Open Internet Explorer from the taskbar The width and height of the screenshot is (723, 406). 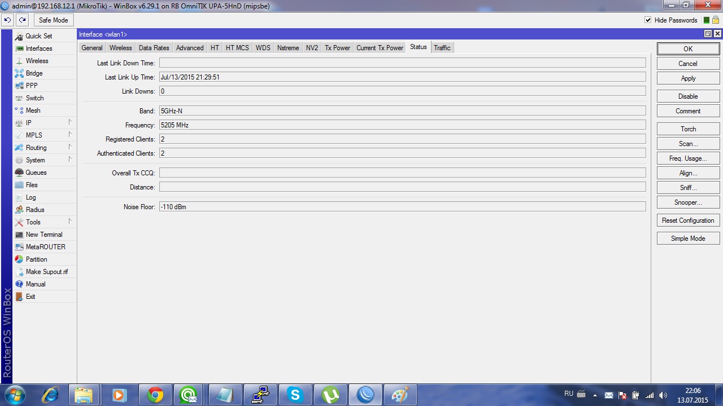(50, 395)
